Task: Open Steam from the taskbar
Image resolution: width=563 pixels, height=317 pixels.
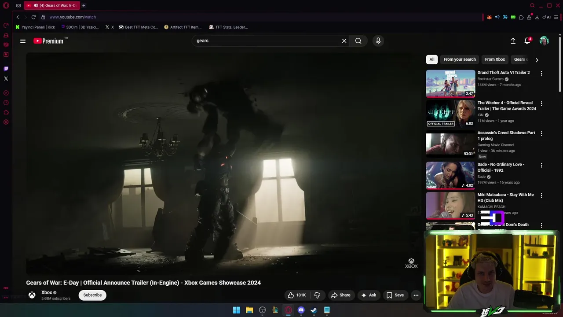Action: pos(314,310)
